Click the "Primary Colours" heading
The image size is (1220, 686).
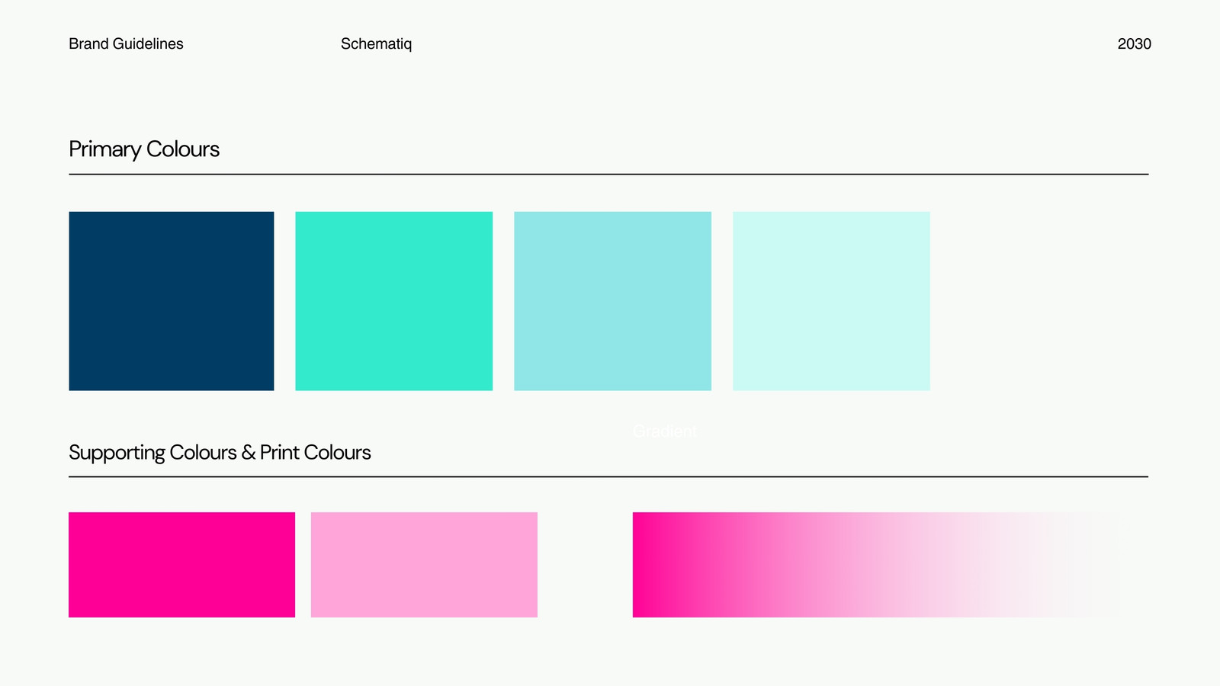click(x=144, y=149)
